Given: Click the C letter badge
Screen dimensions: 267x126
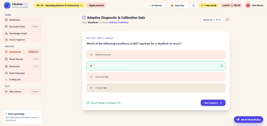Looking at the screenshot, I should 91,77.
